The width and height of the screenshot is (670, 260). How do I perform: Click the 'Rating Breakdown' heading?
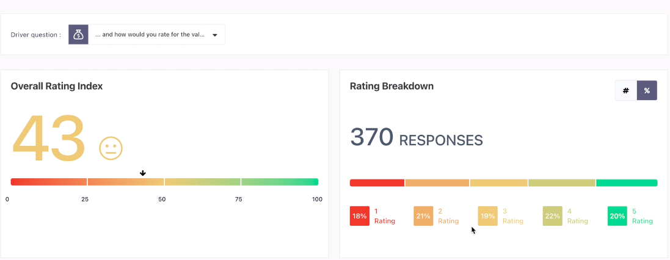392,86
